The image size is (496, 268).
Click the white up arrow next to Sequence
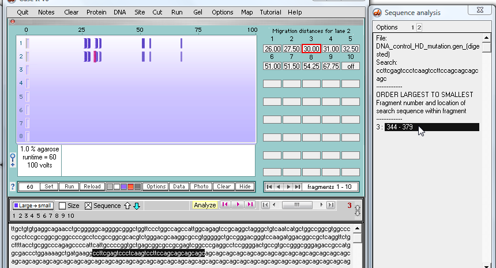click(x=127, y=206)
